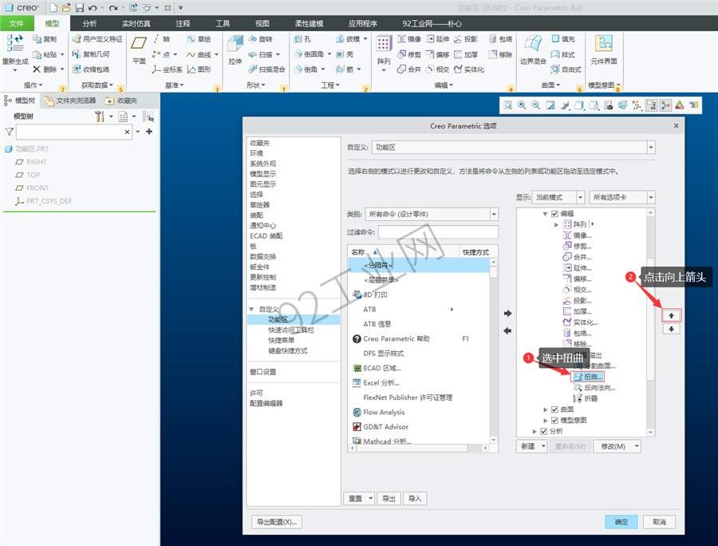Click the Mirror (镜像) tool
The image size is (718, 546).
pos(409,39)
